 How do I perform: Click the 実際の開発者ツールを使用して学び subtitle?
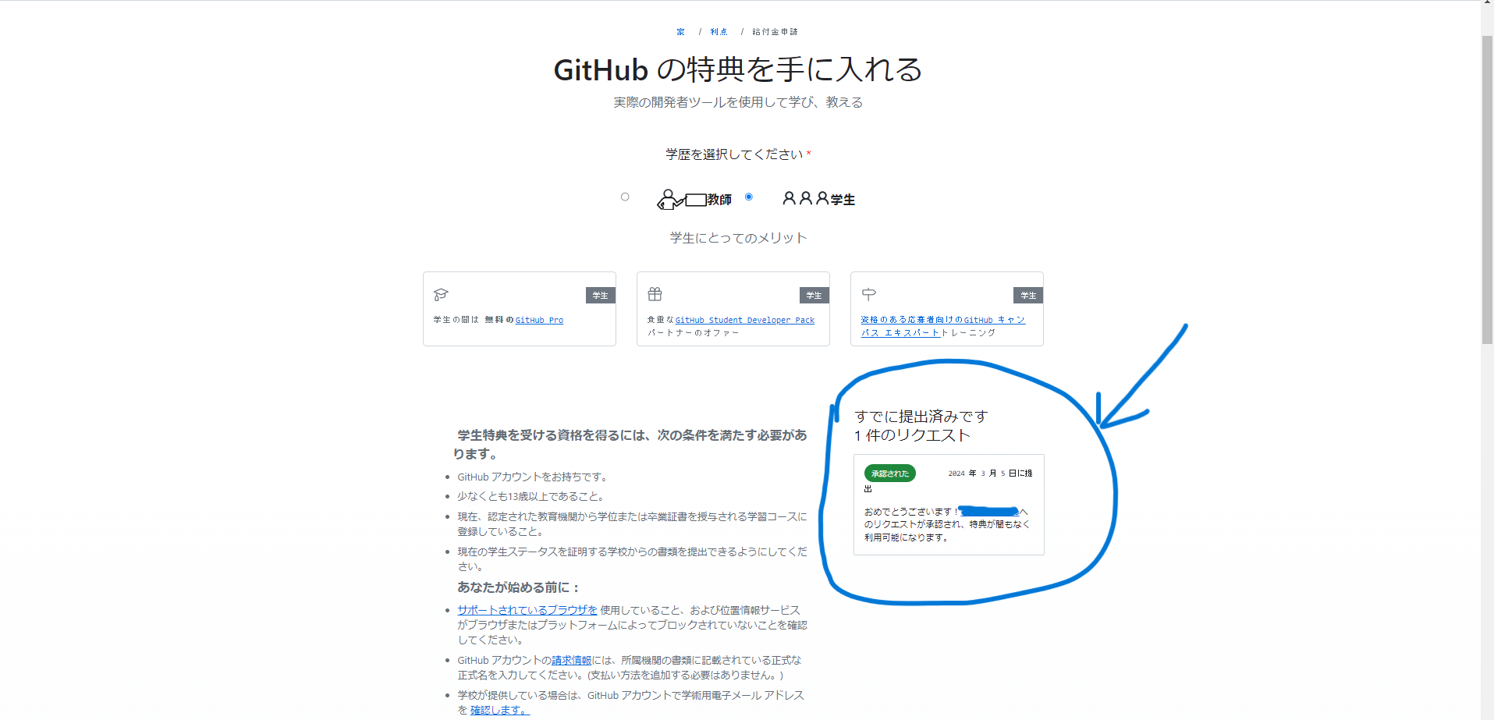(x=738, y=102)
